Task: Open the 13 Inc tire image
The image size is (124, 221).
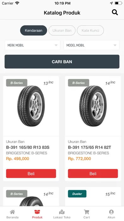Action: [x=31, y=106]
